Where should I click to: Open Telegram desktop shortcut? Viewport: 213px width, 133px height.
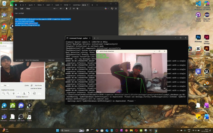4,106
